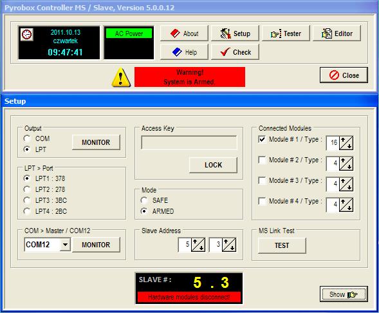Open the Setup panel button
Screen dimensions: 379x313
pyautogui.click(x=235, y=33)
